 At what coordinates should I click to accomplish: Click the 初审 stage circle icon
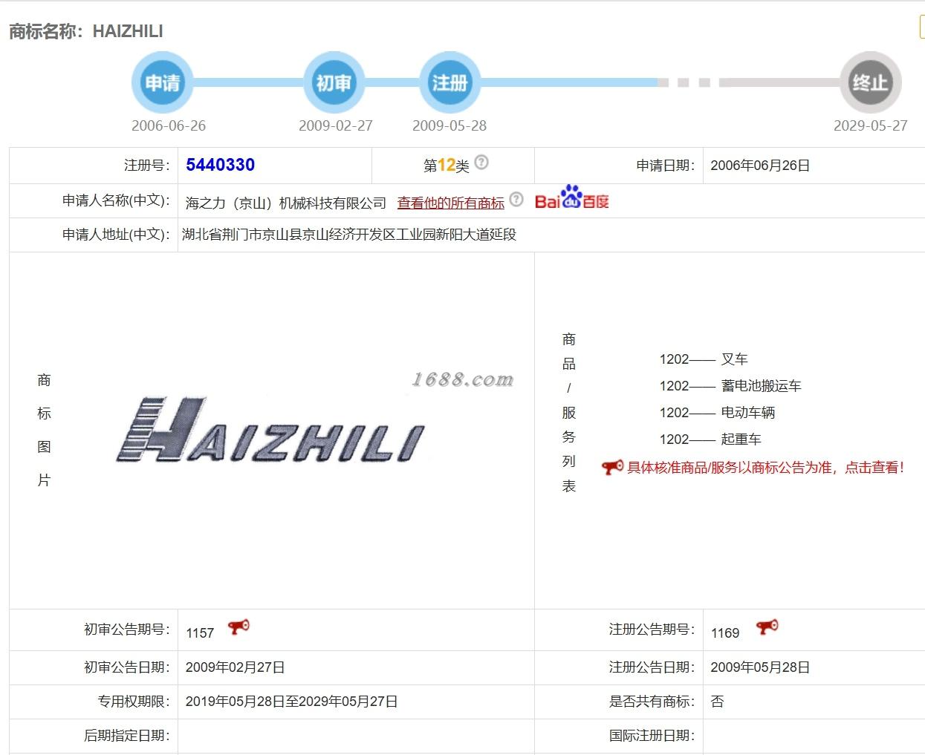[x=334, y=82]
